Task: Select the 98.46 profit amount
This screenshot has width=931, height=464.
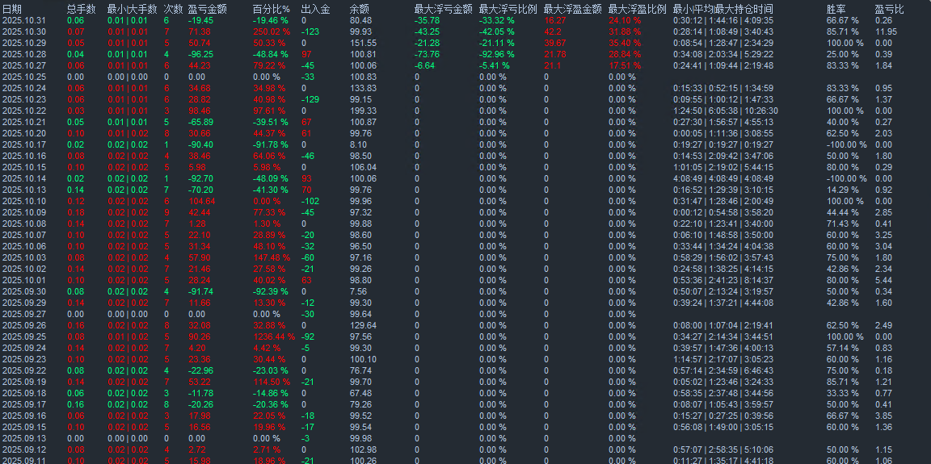Action: [x=199, y=111]
